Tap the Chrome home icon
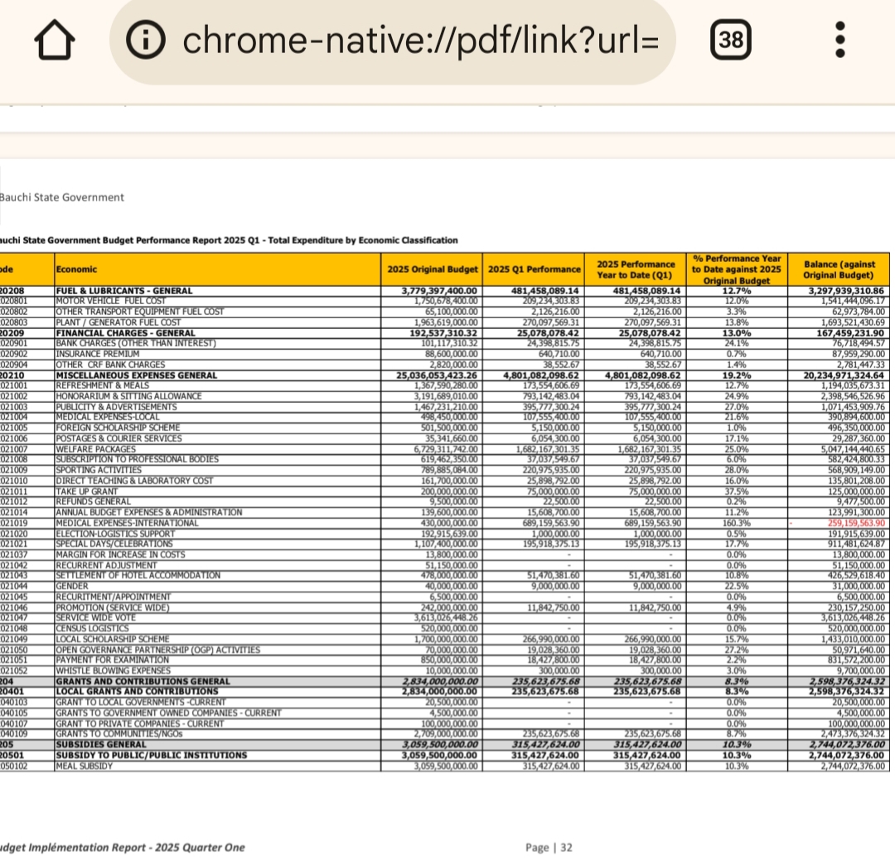Image resolution: width=895 pixels, height=861 pixels. coord(55,40)
